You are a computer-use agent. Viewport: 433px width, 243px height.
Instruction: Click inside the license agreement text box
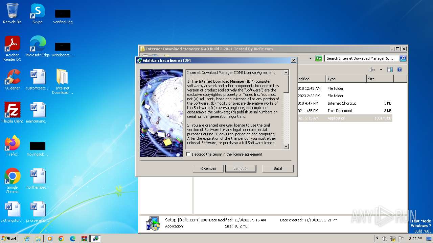[234, 109]
